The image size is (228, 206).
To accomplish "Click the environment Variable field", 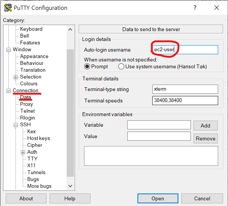I will point(159,125).
